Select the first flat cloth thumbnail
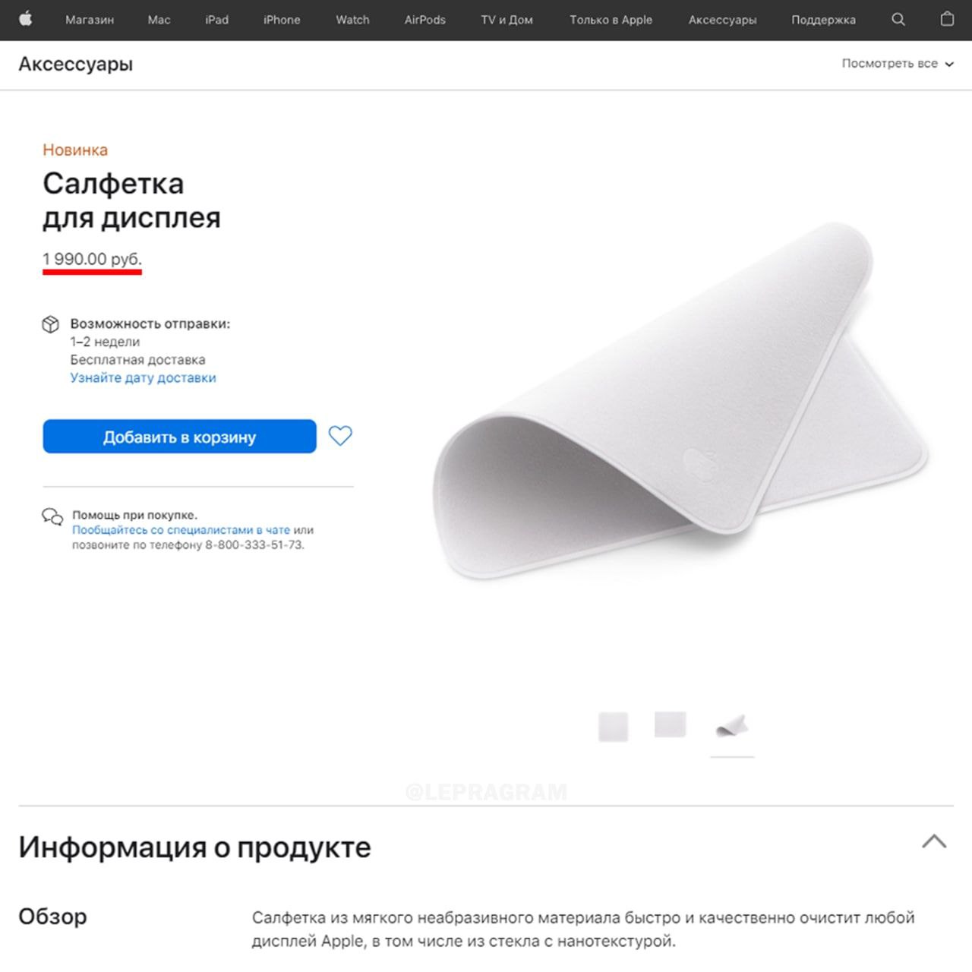The height and width of the screenshot is (972, 972). (x=613, y=727)
